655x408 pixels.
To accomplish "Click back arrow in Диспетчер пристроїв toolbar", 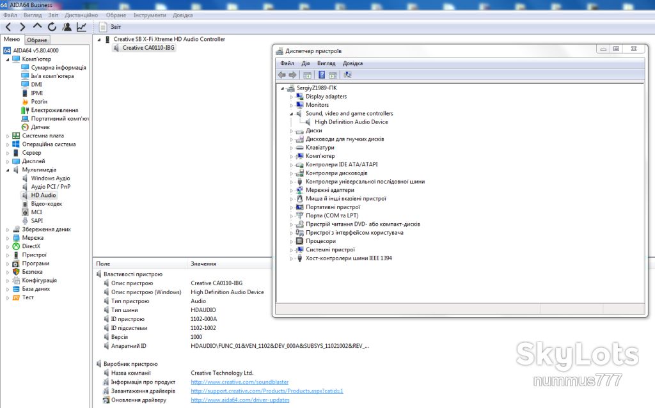I will point(282,75).
